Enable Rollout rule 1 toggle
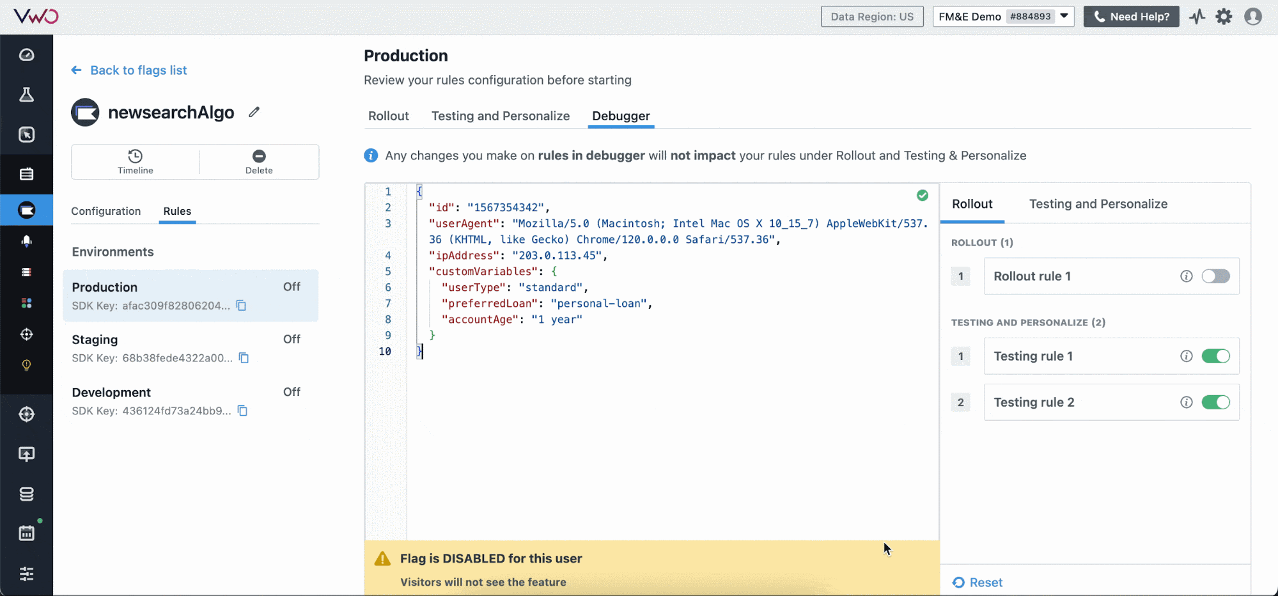The width and height of the screenshot is (1278, 596). pyautogui.click(x=1215, y=276)
